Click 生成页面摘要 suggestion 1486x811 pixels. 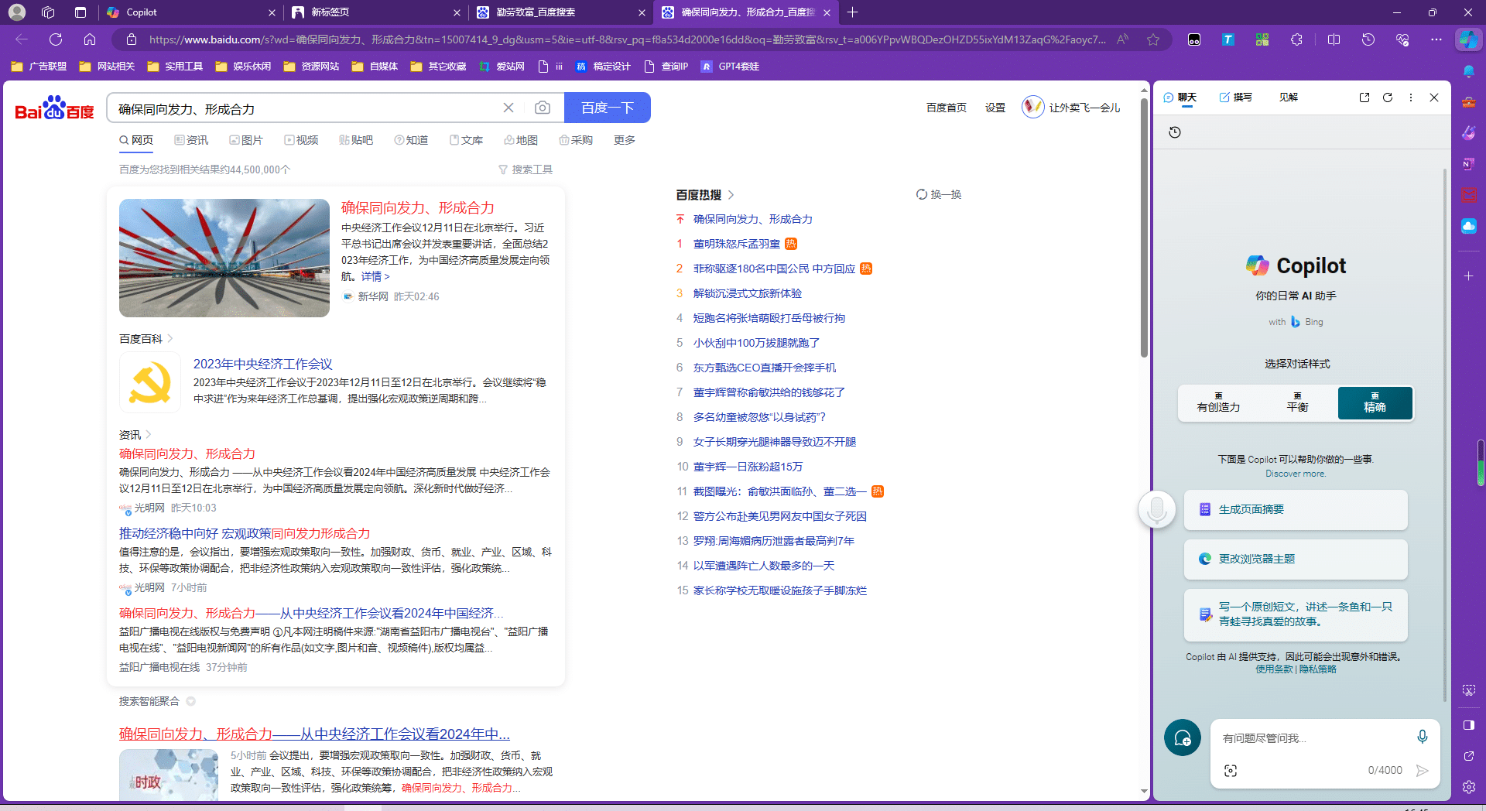pyautogui.click(x=1296, y=510)
